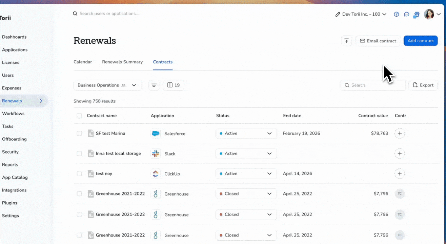Click the $78,763 contract value
This screenshot has width=446, height=244.
point(380,134)
